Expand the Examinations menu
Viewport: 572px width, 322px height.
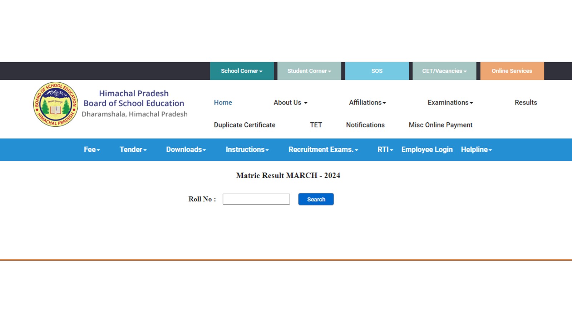click(450, 102)
